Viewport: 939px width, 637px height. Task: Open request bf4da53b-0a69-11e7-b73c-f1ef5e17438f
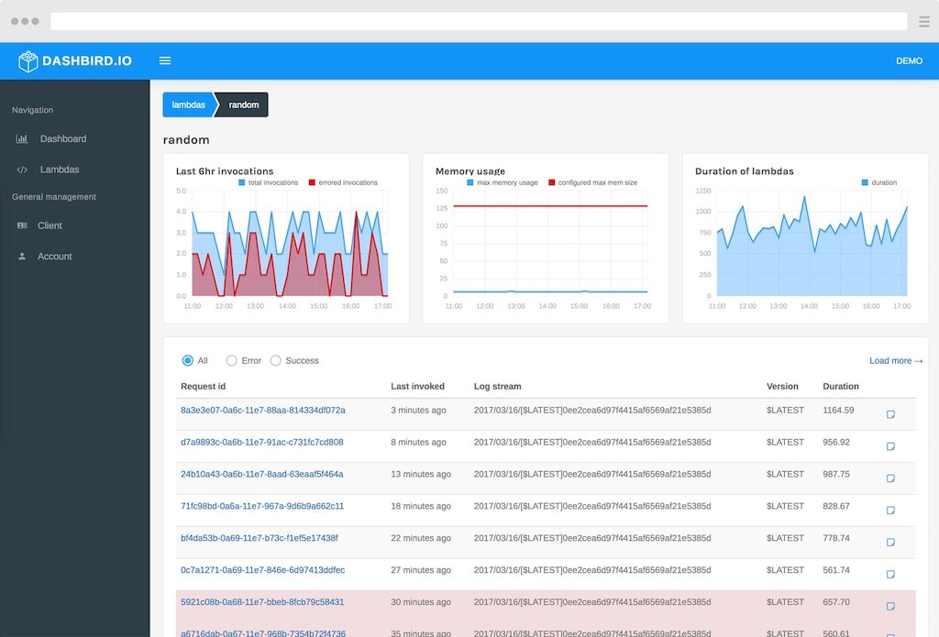click(260, 538)
